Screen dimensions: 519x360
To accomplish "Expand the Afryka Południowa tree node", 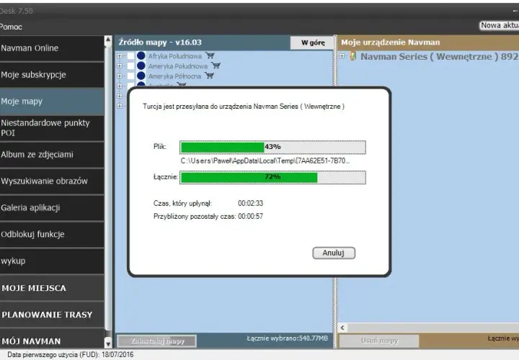I will pyautogui.click(x=120, y=56).
